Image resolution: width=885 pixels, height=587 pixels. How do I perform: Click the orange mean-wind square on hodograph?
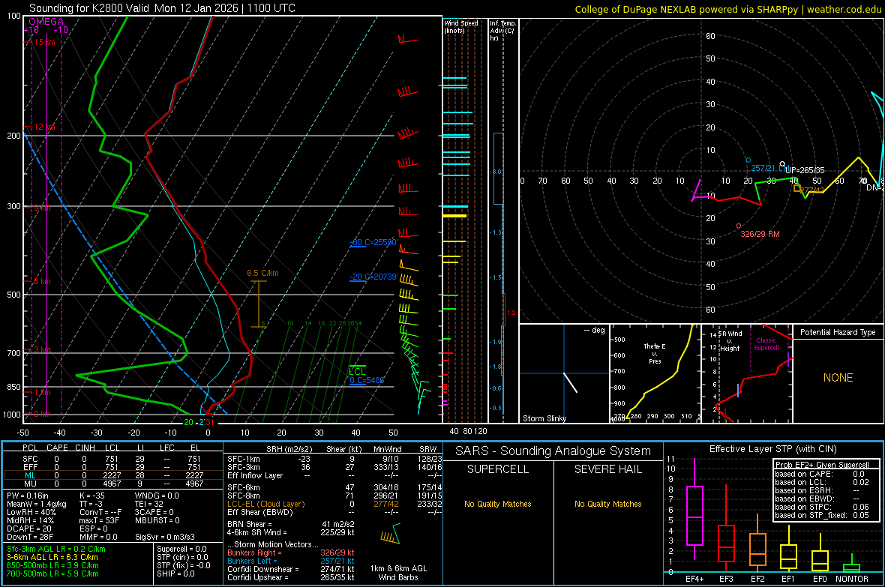[x=797, y=188]
